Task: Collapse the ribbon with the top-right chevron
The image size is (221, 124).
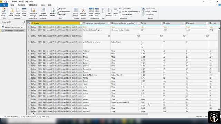Action: (x=217, y=5)
